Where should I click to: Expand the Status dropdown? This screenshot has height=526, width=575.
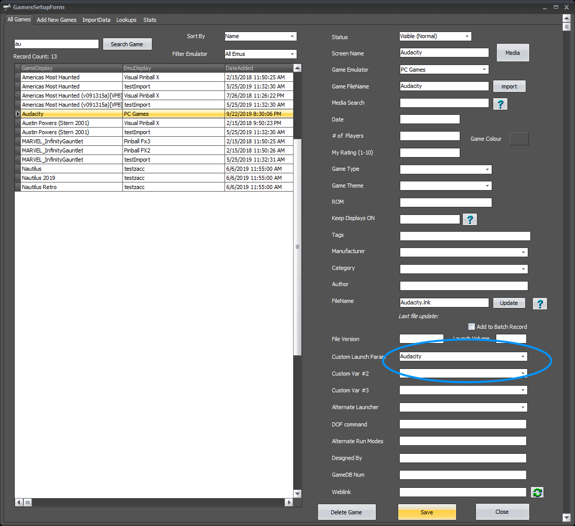point(467,37)
